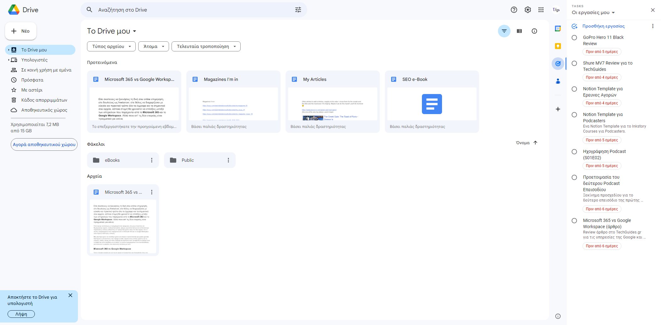The width and height of the screenshot is (661, 325).
Task: Mark GoPro Hero 11 Black Review complete
Action: [575, 38]
